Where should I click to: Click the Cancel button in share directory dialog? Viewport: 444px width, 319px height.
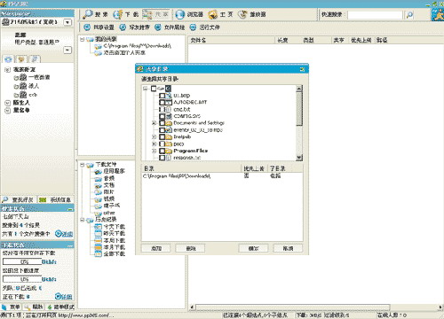point(288,248)
